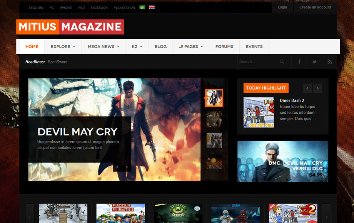Select the second slideshow thumbnail
Viewport: 354px width, 223px height.
point(214,119)
